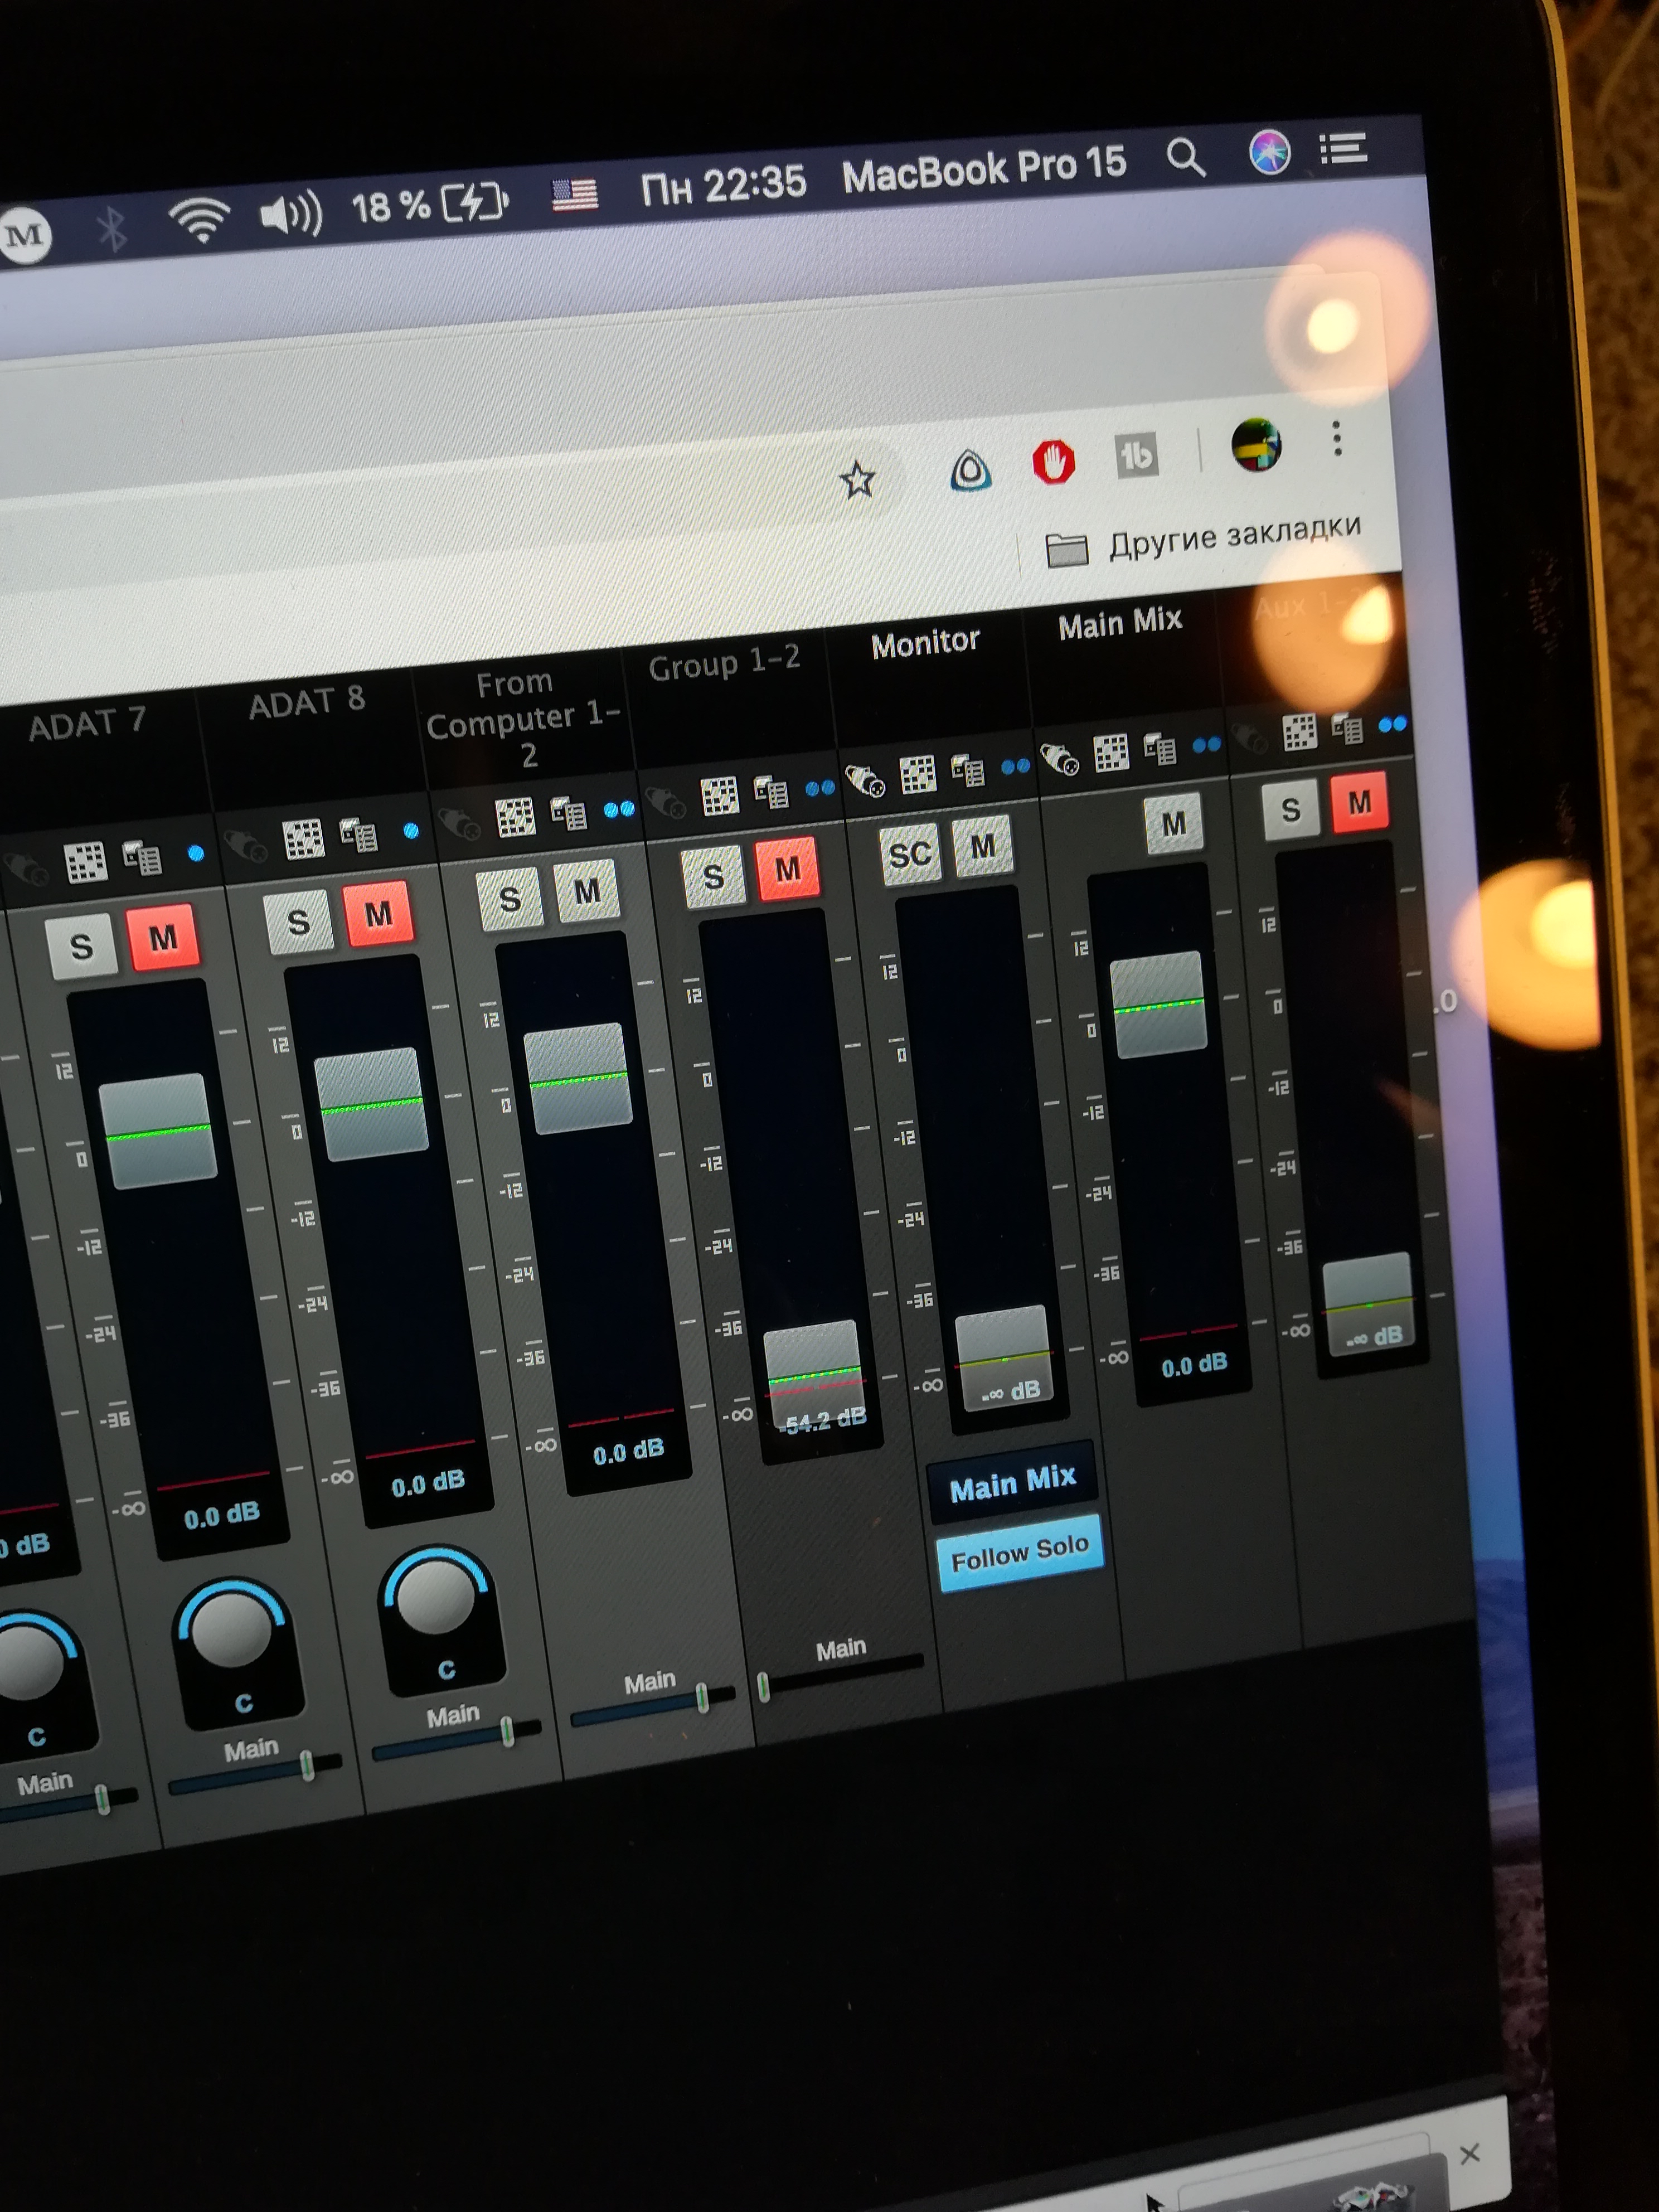Open Spotlight search in the menu bar
The image size is (1659, 2212).
coord(1186,158)
